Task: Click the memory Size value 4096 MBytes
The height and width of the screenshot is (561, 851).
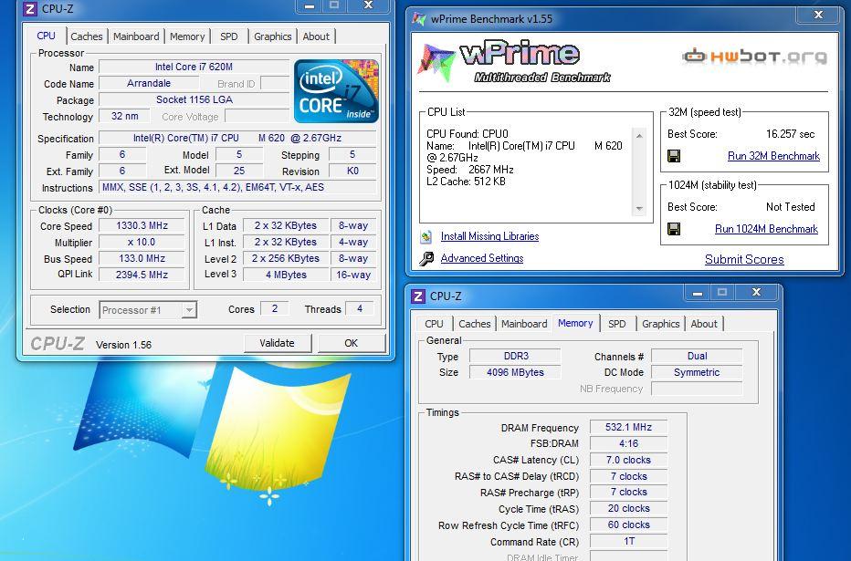Action: (x=515, y=372)
